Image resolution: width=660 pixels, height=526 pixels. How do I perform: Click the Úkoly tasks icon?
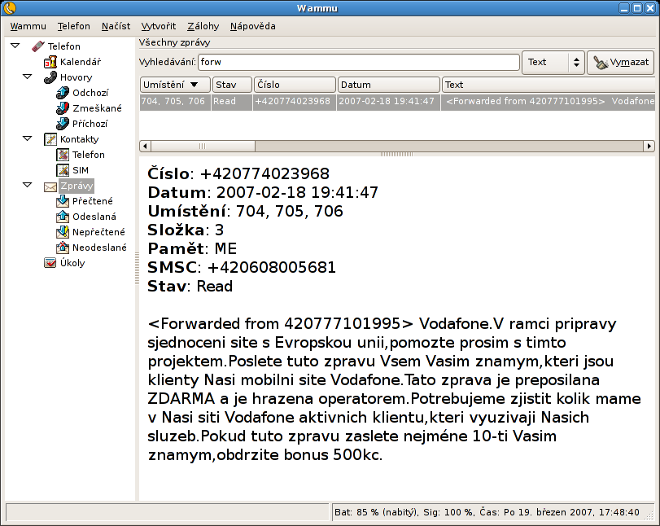click(50, 263)
